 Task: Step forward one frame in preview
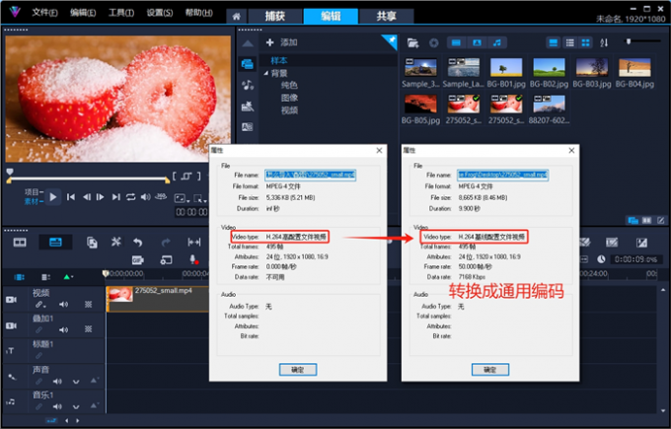(x=100, y=197)
